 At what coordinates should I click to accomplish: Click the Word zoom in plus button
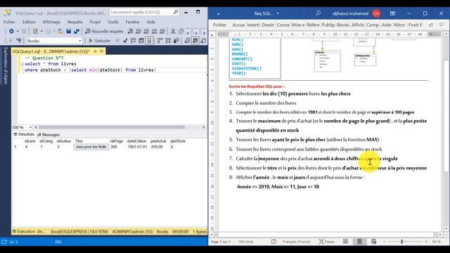tap(426, 242)
